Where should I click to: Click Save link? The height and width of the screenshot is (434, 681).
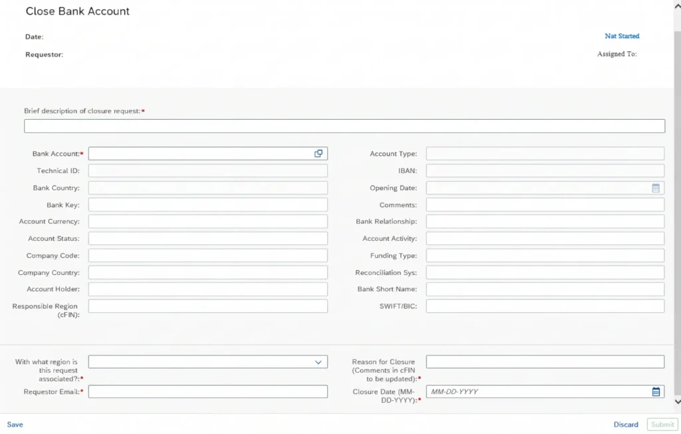(15, 425)
